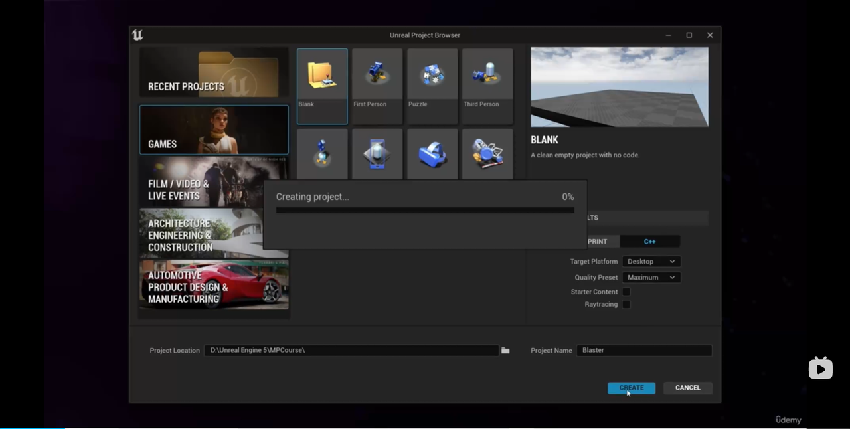Viewport: 850px width, 429px height.
Task: Choose the Top Down joystick-figure template icon
Action: pyautogui.click(x=322, y=154)
